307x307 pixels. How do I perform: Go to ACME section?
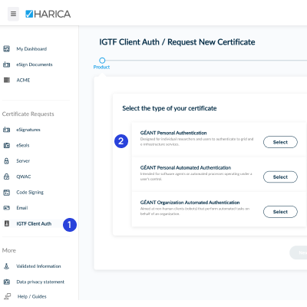click(x=23, y=80)
